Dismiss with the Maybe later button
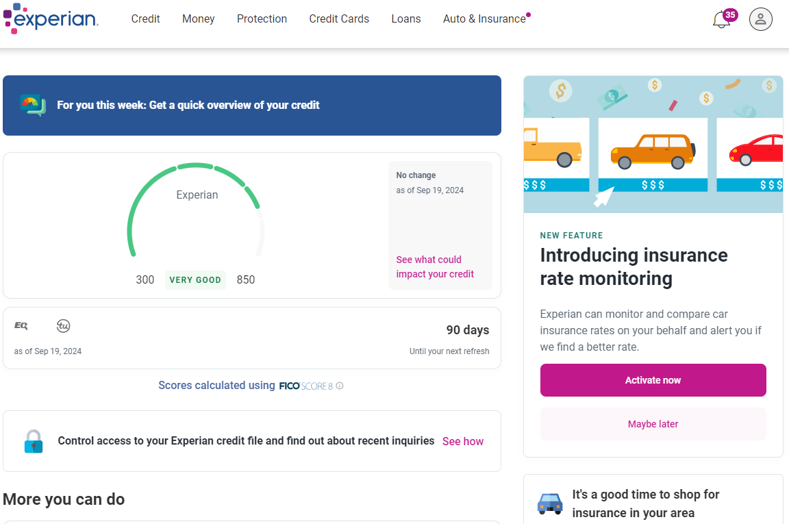789x524 pixels. [x=653, y=424]
